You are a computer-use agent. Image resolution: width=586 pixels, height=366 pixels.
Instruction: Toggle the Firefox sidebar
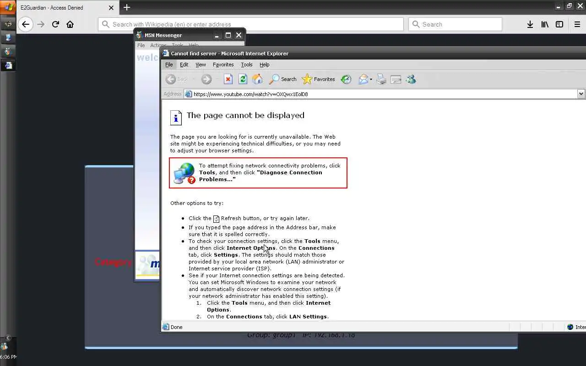[559, 24]
